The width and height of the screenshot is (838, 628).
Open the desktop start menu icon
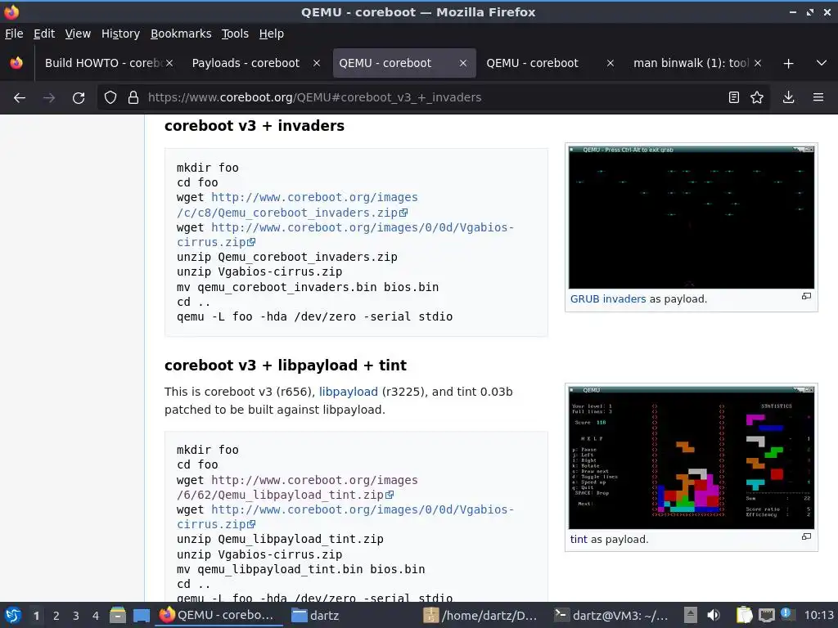pos(13,616)
